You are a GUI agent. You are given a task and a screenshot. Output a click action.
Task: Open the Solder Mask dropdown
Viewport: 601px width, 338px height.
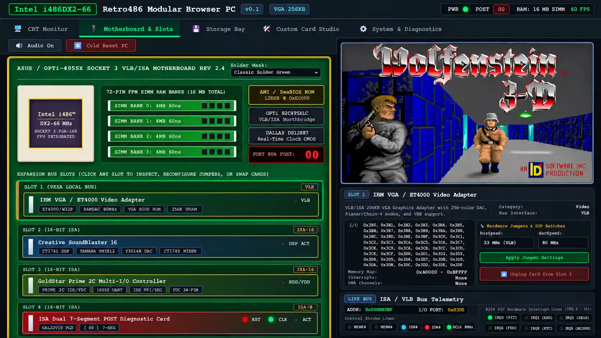click(276, 72)
